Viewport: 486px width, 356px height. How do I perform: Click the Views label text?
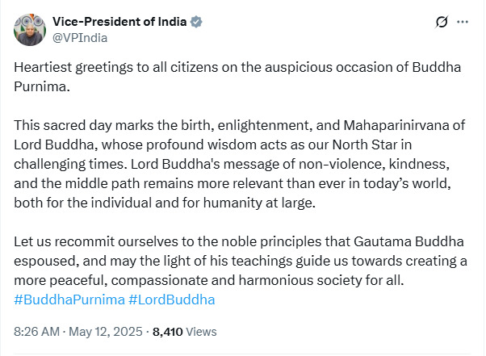(x=201, y=332)
